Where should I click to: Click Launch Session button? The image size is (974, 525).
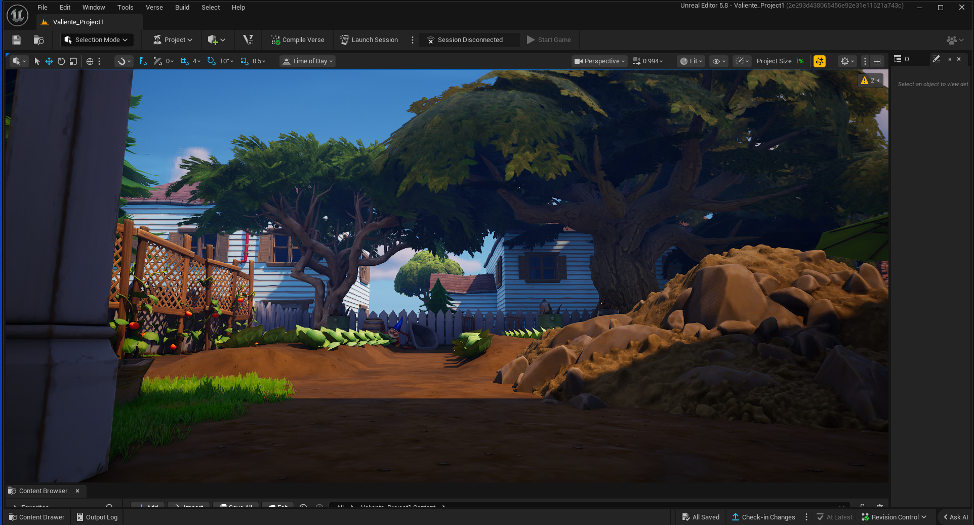click(369, 40)
